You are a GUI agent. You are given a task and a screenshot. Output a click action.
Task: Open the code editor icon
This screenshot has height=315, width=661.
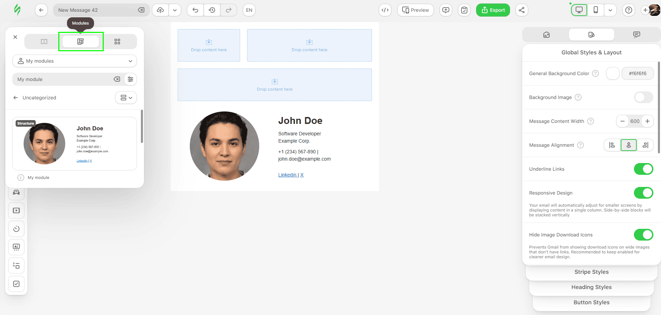click(385, 10)
